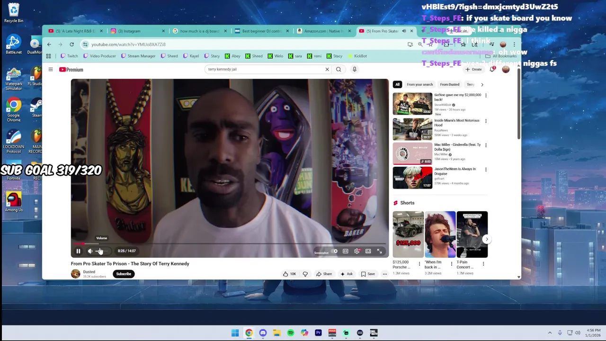Viewport: 606px width, 341px height.
Task: Open YouTube account avatar menu
Action: 506,70
